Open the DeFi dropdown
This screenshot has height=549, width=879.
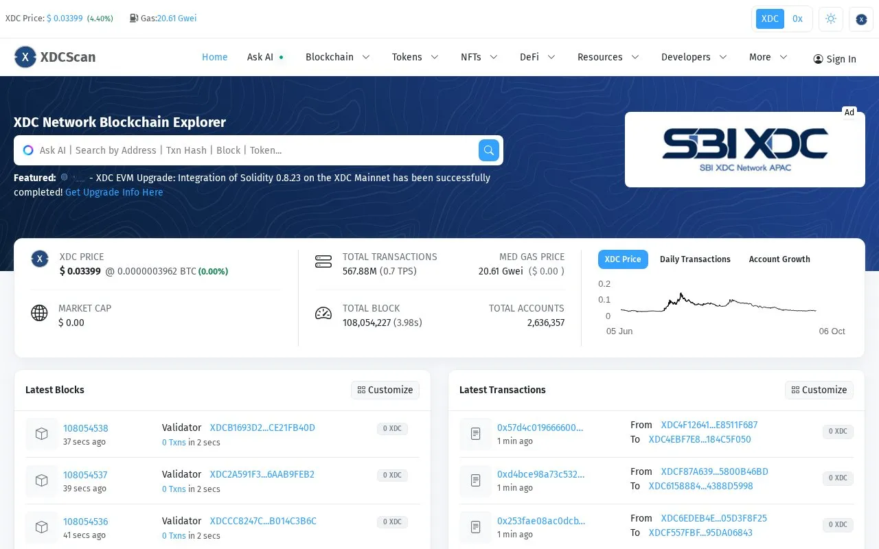(x=538, y=57)
